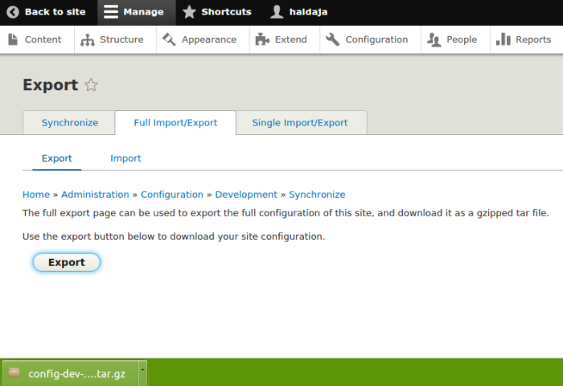Image resolution: width=563 pixels, height=386 pixels.
Task: Switch to the Import sub-tab
Action: tap(125, 158)
